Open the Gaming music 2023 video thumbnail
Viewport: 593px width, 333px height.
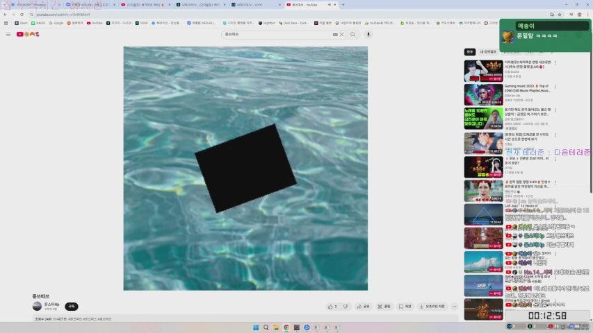pyautogui.click(x=483, y=95)
